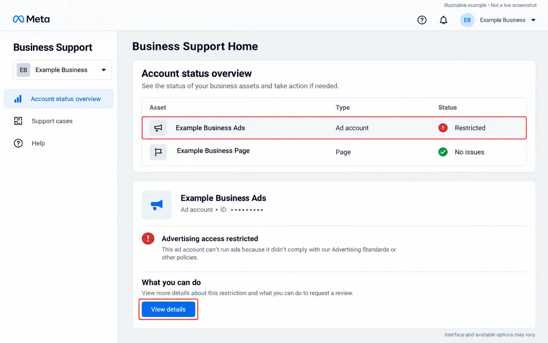Click the Ad account type cell
The width and height of the screenshot is (548, 343).
pyautogui.click(x=352, y=128)
